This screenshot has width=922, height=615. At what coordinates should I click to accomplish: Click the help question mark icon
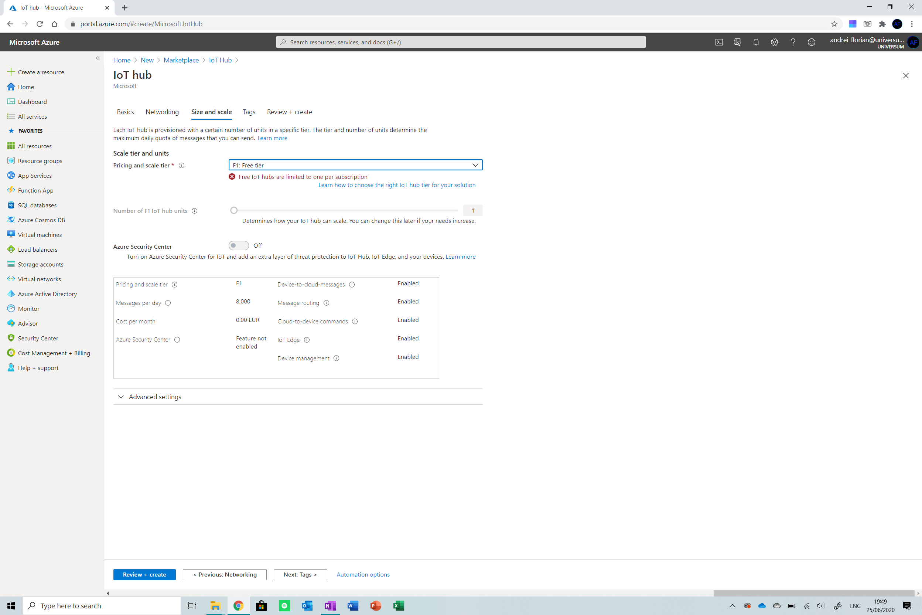[793, 43]
